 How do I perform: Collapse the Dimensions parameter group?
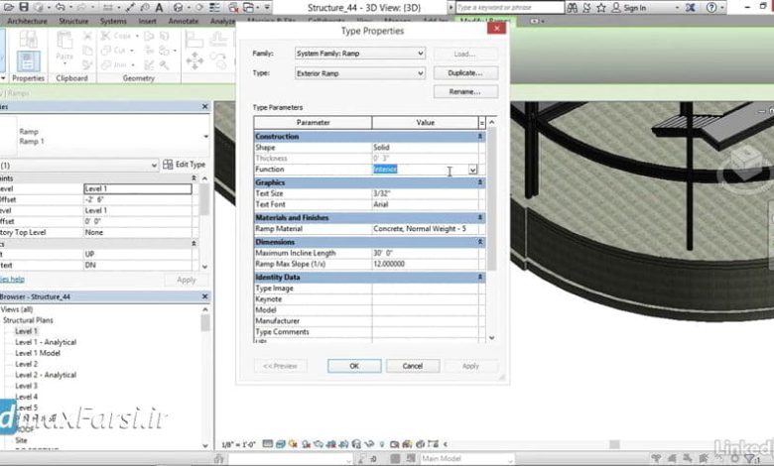tap(480, 242)
